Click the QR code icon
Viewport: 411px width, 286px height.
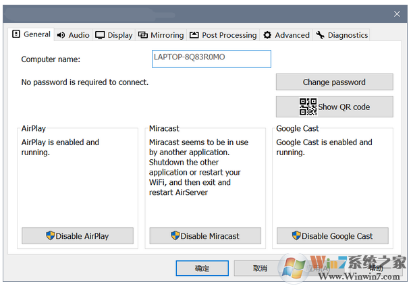(x=308, y=107)
